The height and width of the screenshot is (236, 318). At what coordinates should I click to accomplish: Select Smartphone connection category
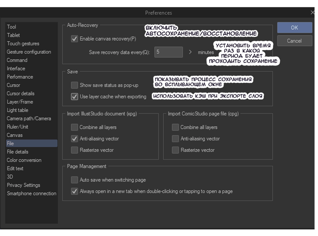31,194
